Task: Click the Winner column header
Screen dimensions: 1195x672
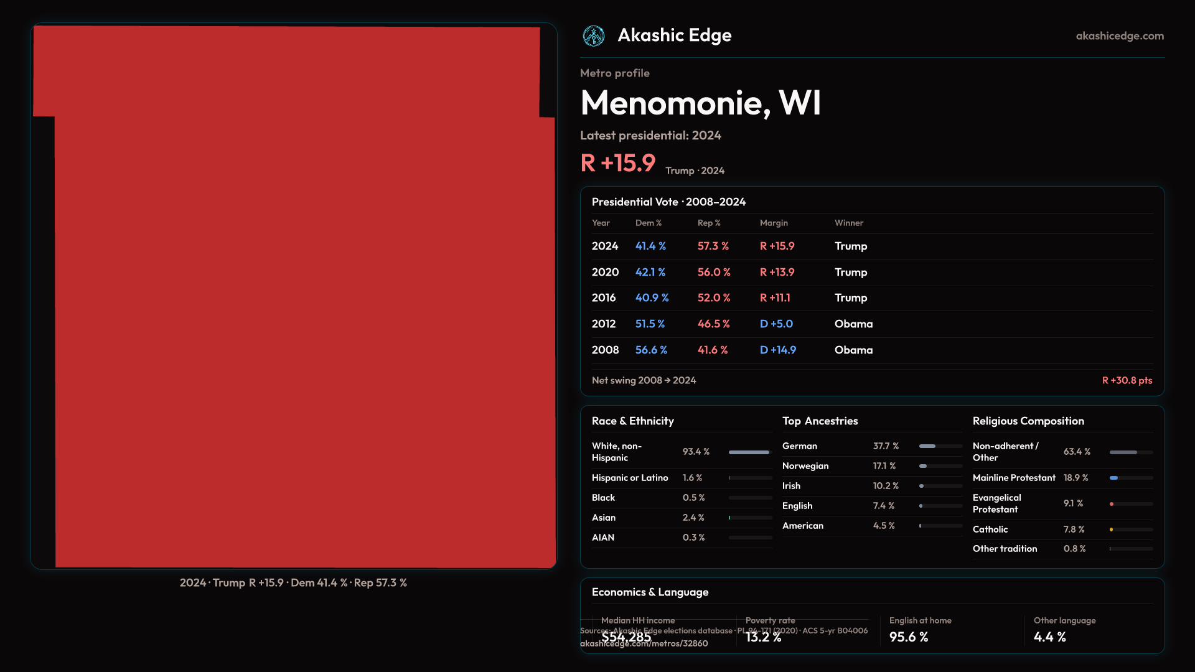Action: click(x=848, y=223)
